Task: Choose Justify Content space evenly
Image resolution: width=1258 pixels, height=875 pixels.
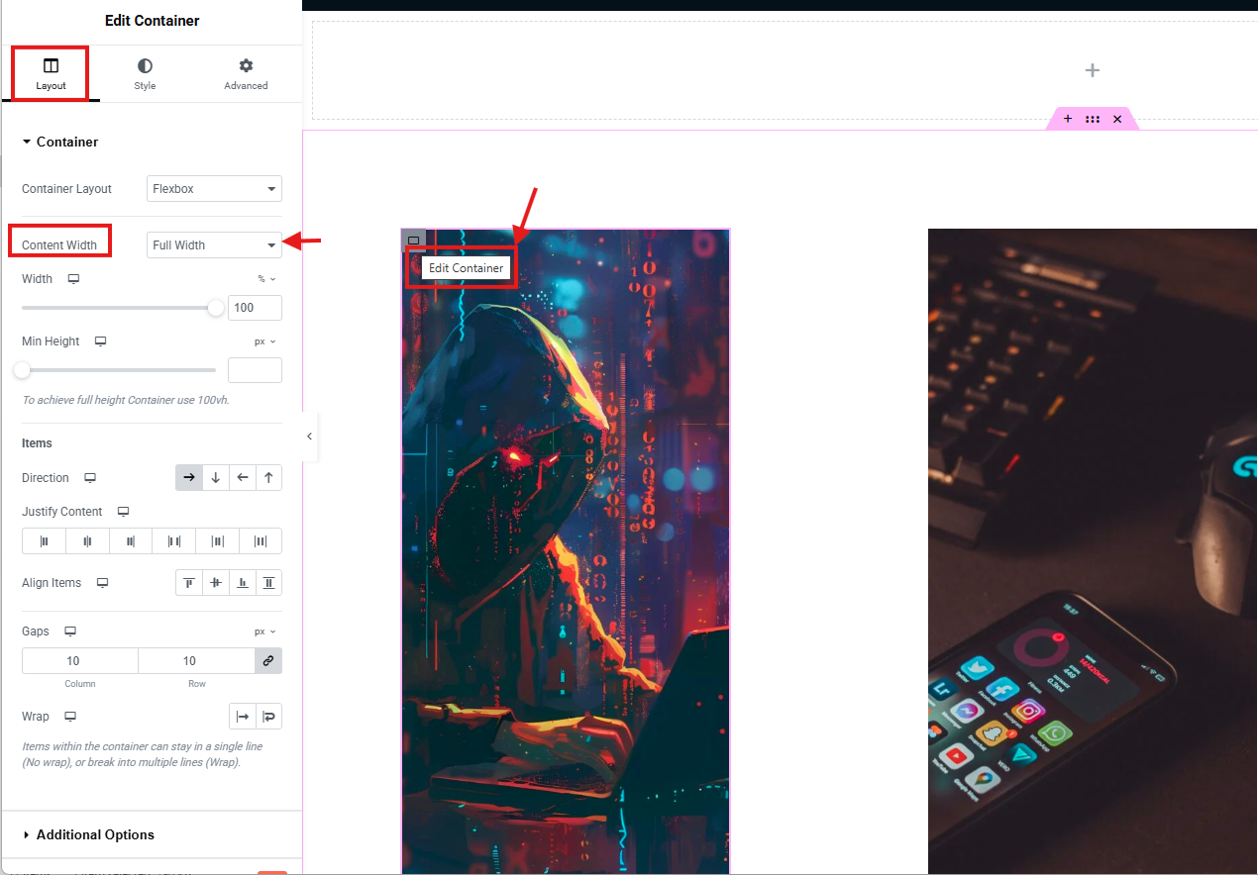Action: [x=261, y=541]
